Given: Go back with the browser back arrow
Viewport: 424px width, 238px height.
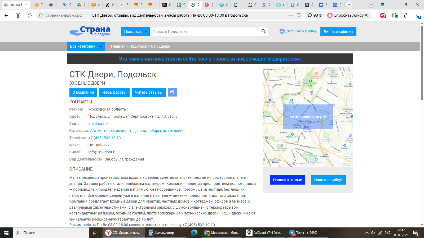Looking at the screenshot, I should pos(6,15).
